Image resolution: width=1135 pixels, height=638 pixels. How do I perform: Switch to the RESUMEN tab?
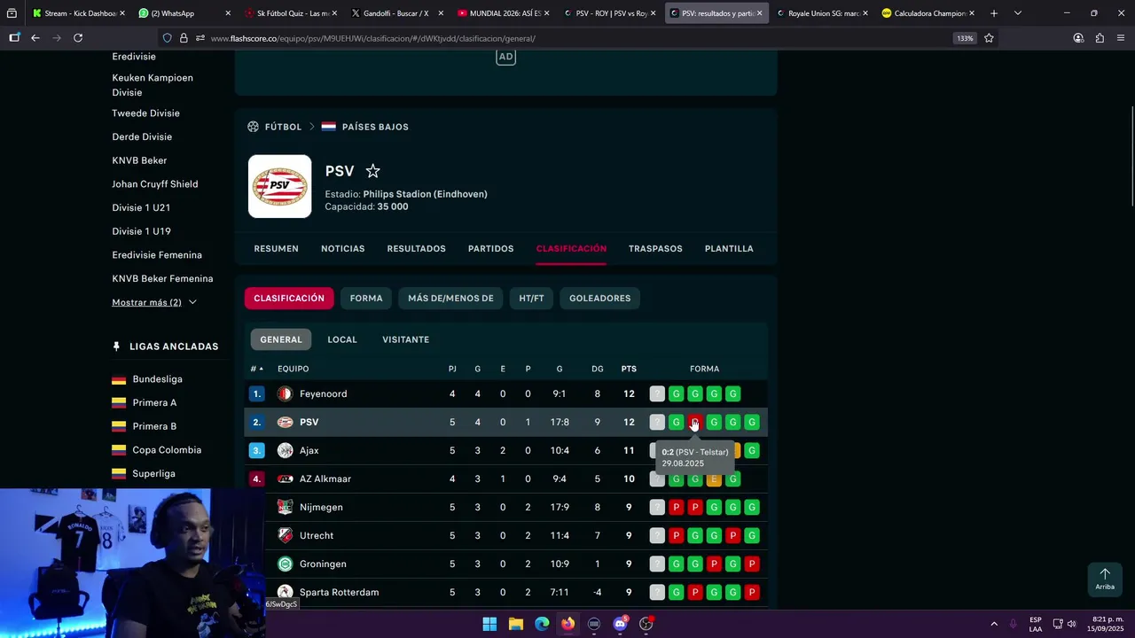[276, 249]
